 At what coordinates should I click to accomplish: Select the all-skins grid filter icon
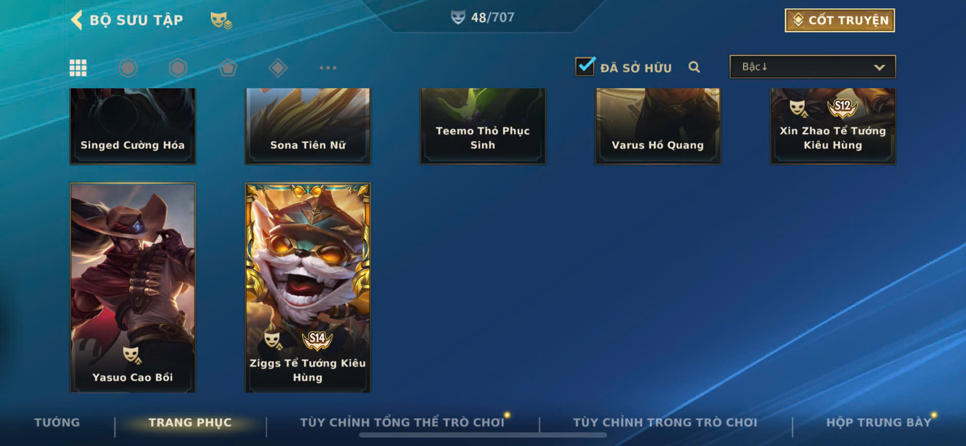pos(78,68)
